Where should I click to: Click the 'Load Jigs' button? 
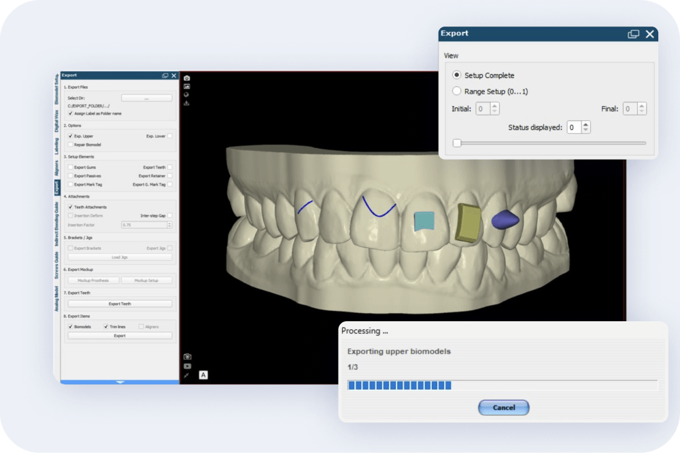pyautogui.click(x=120, y=257)
